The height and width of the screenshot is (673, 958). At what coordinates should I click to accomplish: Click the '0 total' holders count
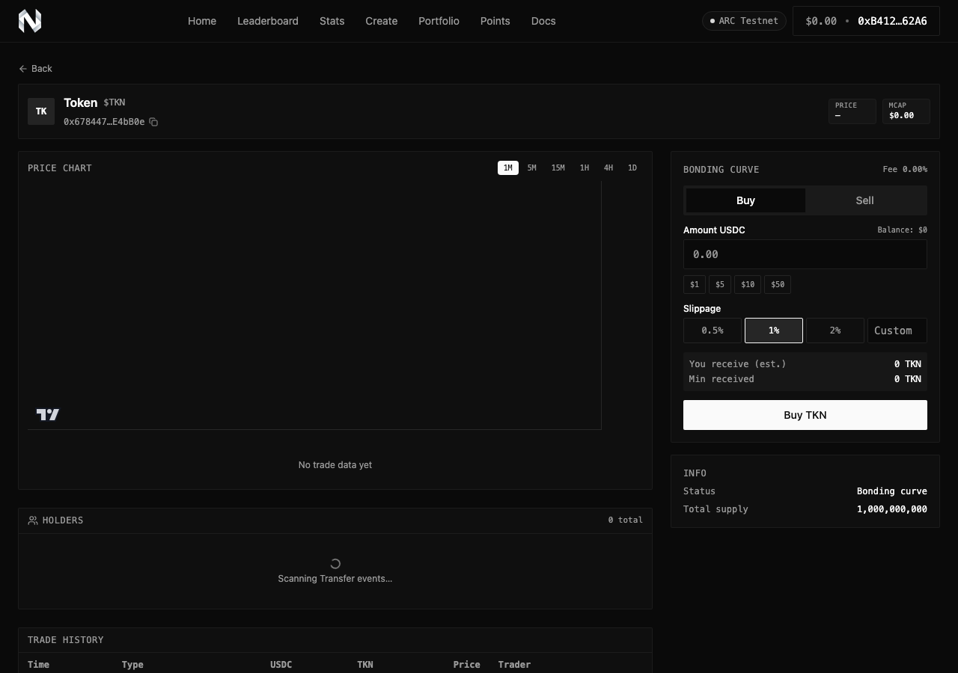point(626,520)
